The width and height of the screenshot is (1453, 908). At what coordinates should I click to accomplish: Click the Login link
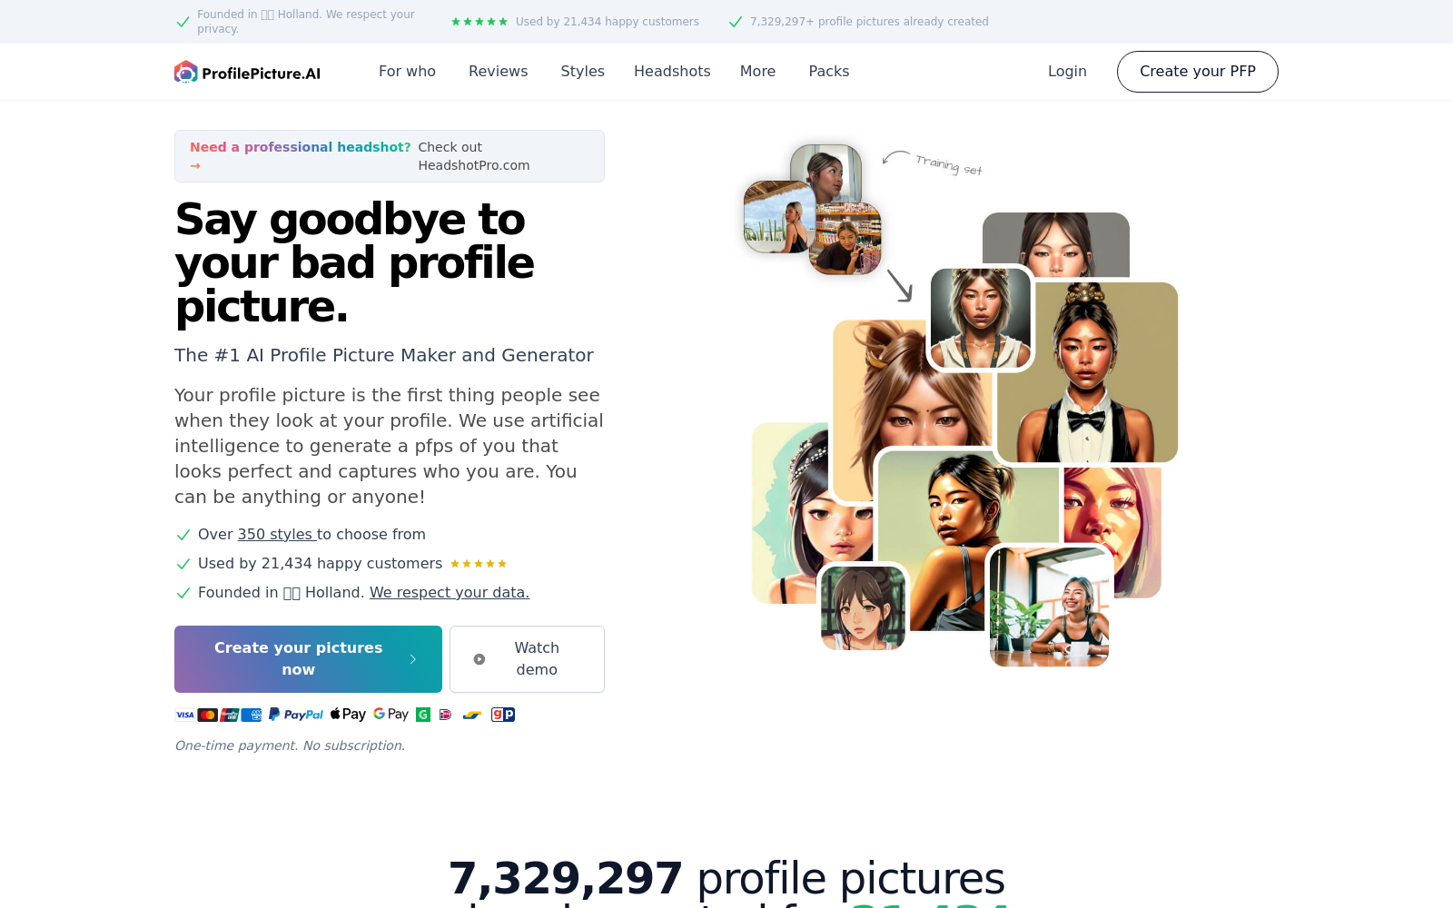[1067, 71]
